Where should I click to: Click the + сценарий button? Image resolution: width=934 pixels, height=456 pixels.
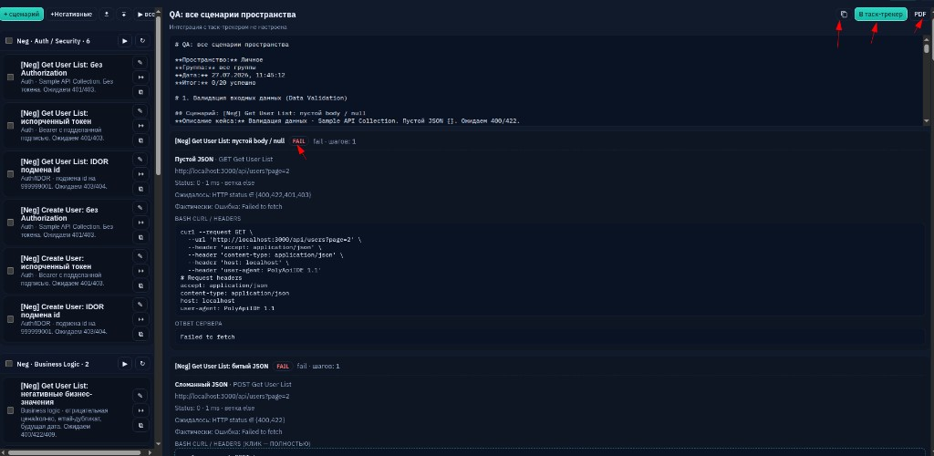22,14
